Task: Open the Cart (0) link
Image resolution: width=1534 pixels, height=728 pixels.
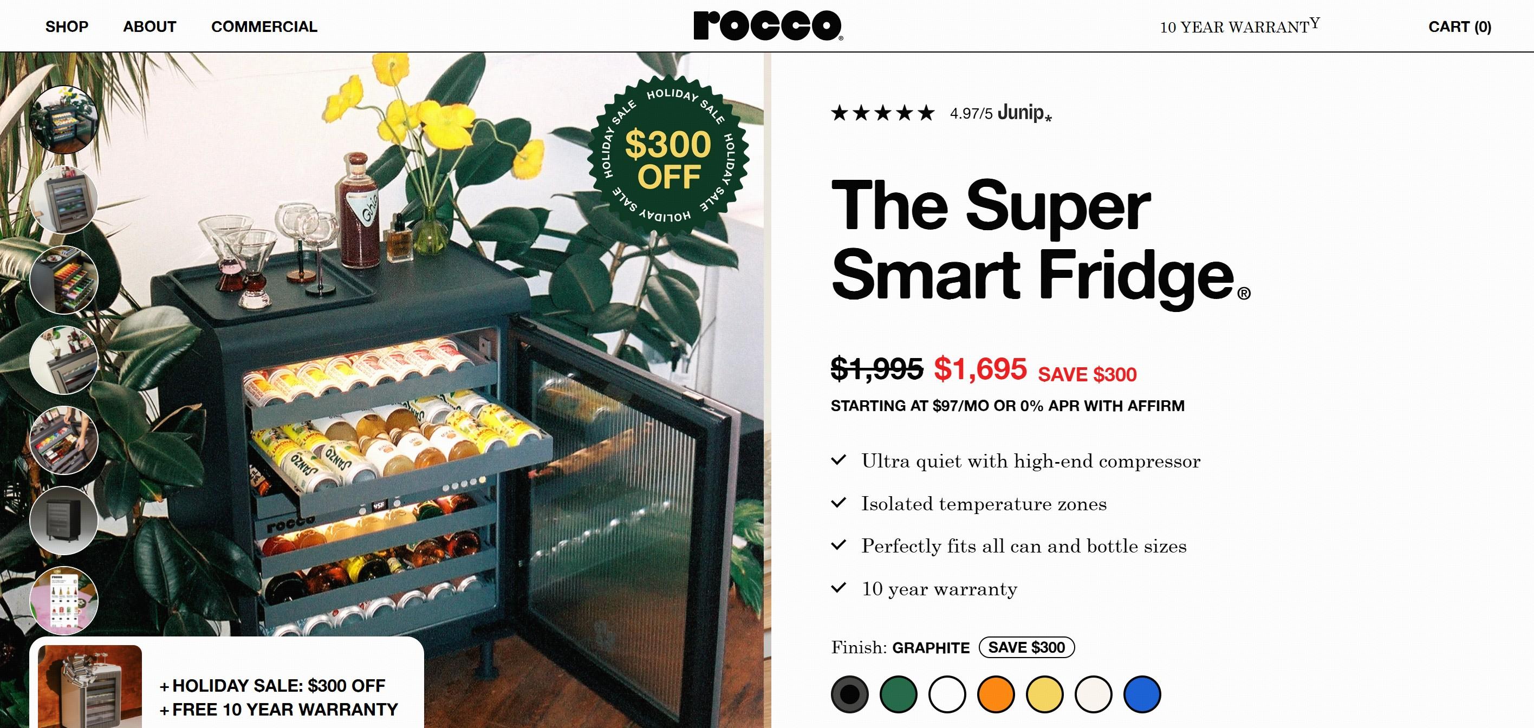Action: click(x=1460, y=27)
